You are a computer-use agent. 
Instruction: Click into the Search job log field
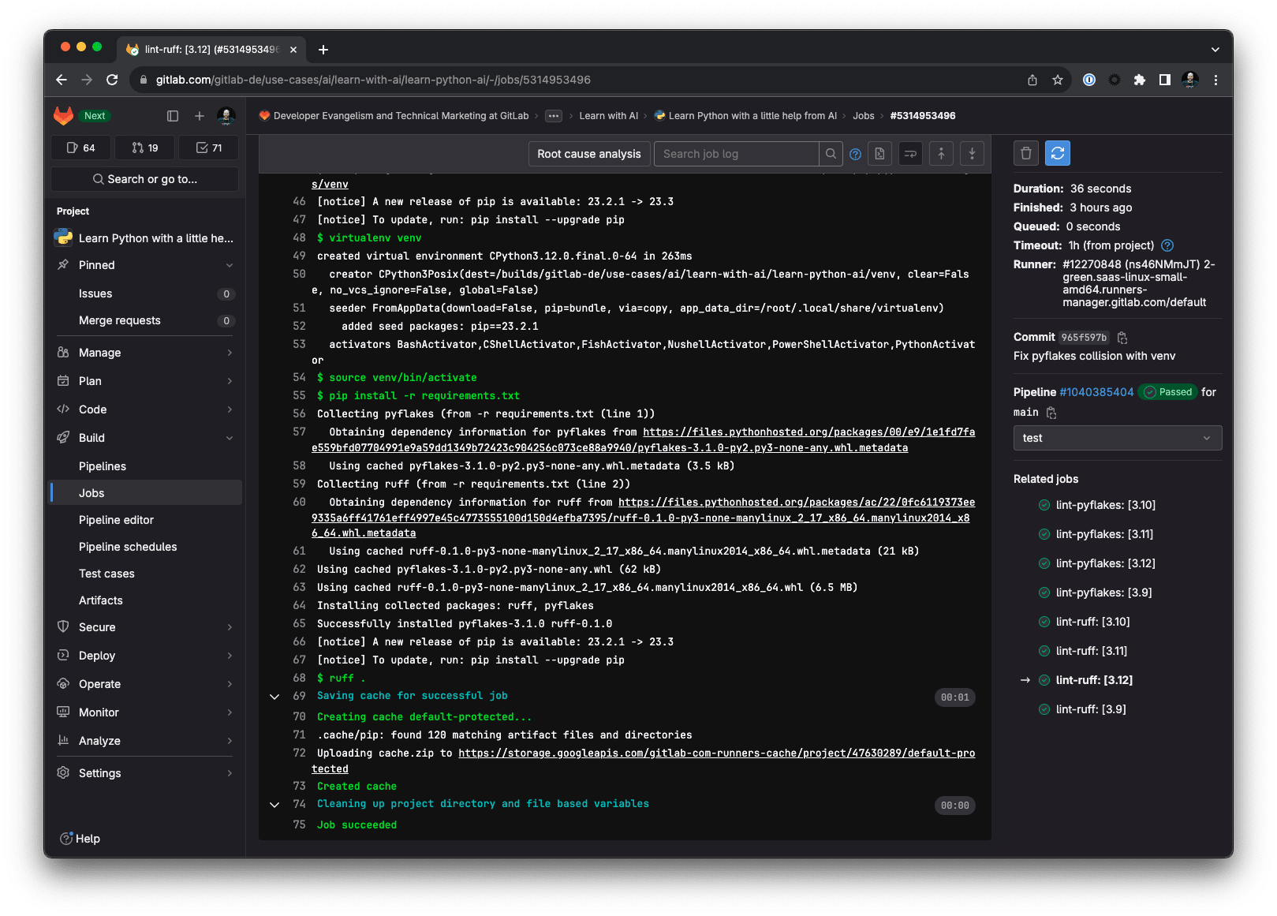[737, 154]
